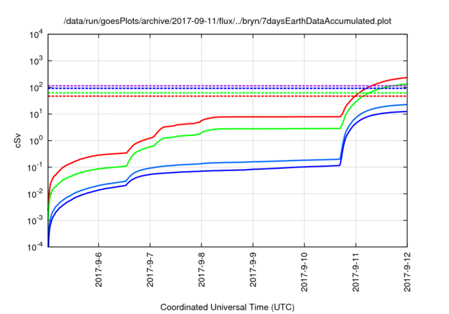Screen dimensions: 449x314
Task: Click the 10^1 y-axis tick label
Action: 36,114
